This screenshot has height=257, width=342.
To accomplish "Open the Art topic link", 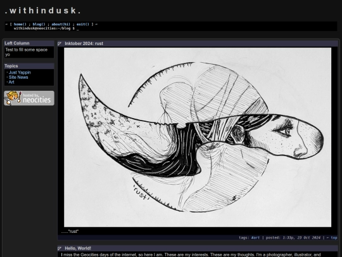I will [11, 82].
